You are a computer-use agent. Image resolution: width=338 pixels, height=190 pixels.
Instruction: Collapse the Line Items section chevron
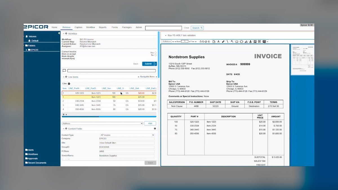point(63,77)
